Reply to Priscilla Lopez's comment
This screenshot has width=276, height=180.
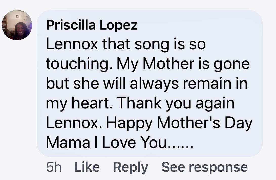pos(130,167)
